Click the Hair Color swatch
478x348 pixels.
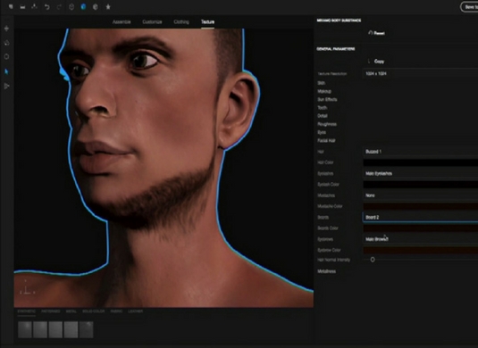pos(421,162)
